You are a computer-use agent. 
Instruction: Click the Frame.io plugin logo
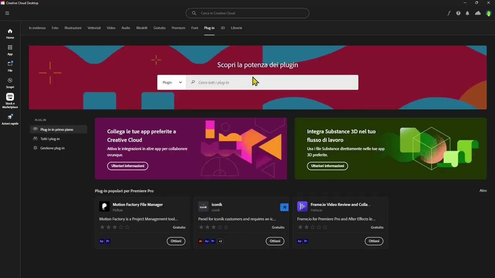[x=302, y=207]
